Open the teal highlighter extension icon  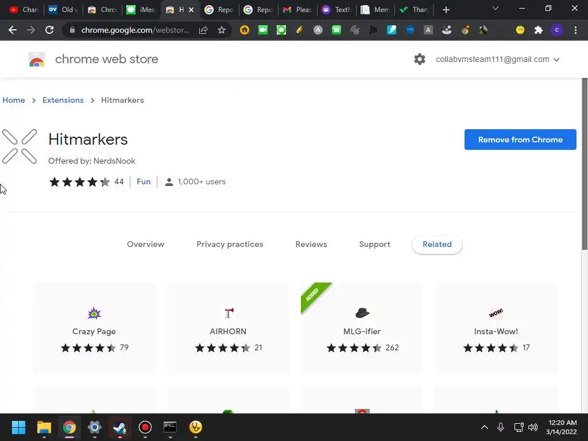[392, 30]
